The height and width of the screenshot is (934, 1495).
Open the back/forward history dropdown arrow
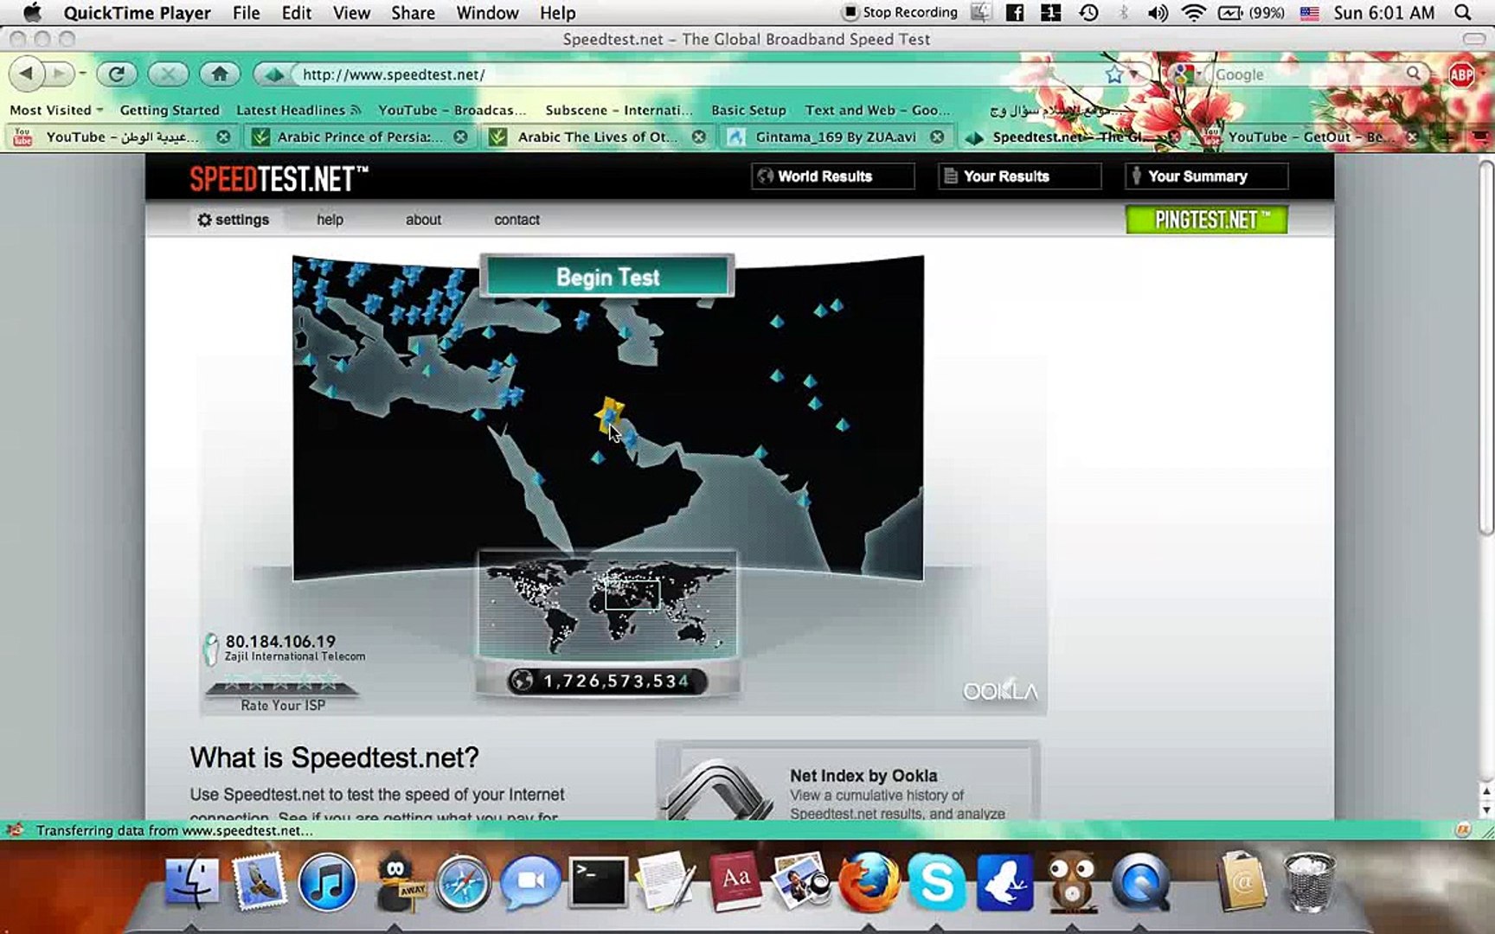pos(82,74)
